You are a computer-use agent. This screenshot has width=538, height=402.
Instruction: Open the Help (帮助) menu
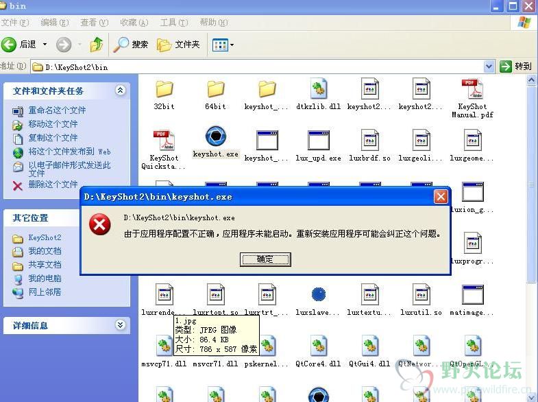click(214, 23)
